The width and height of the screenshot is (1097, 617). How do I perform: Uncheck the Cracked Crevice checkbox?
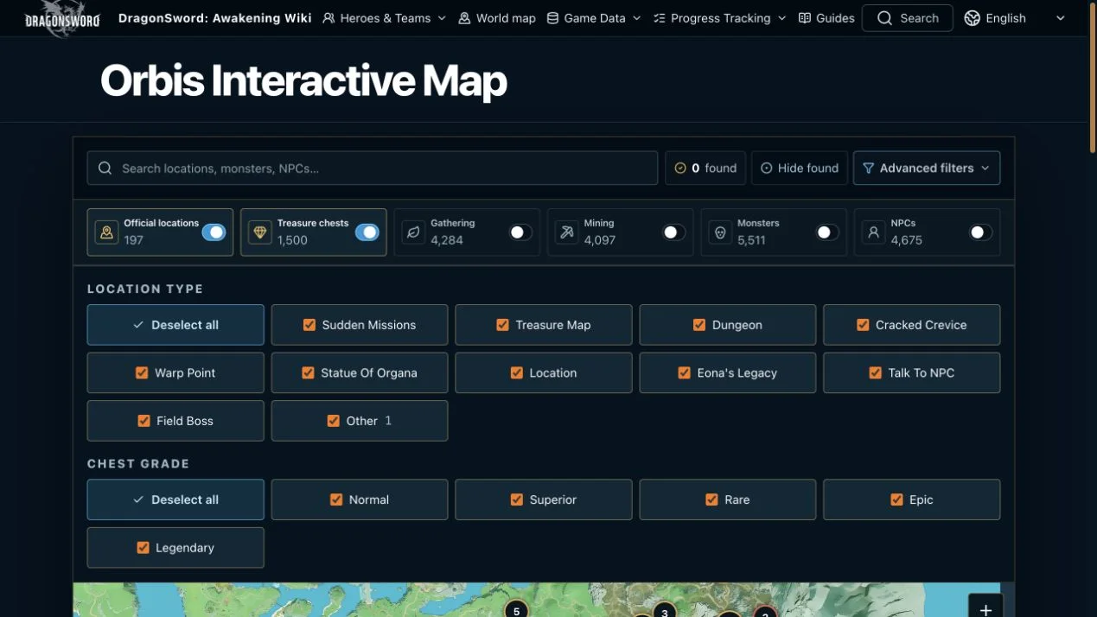coord(863,325)
